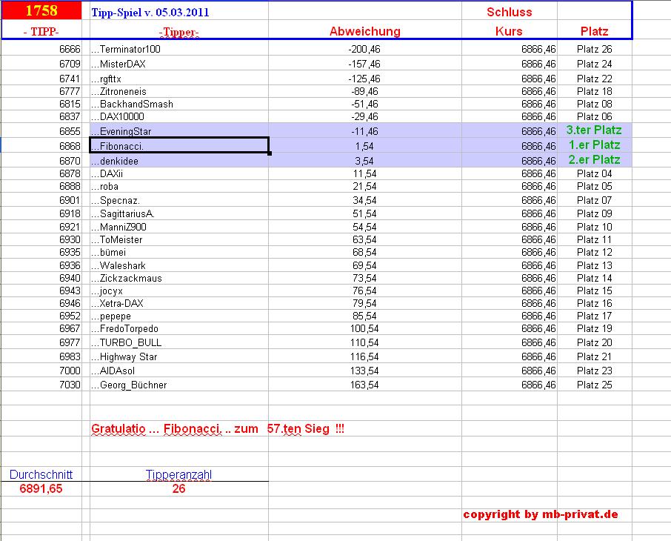Screen dimensions: 671x541
Task: Select the '...rgfttx' cell
Action: [179, 79]
